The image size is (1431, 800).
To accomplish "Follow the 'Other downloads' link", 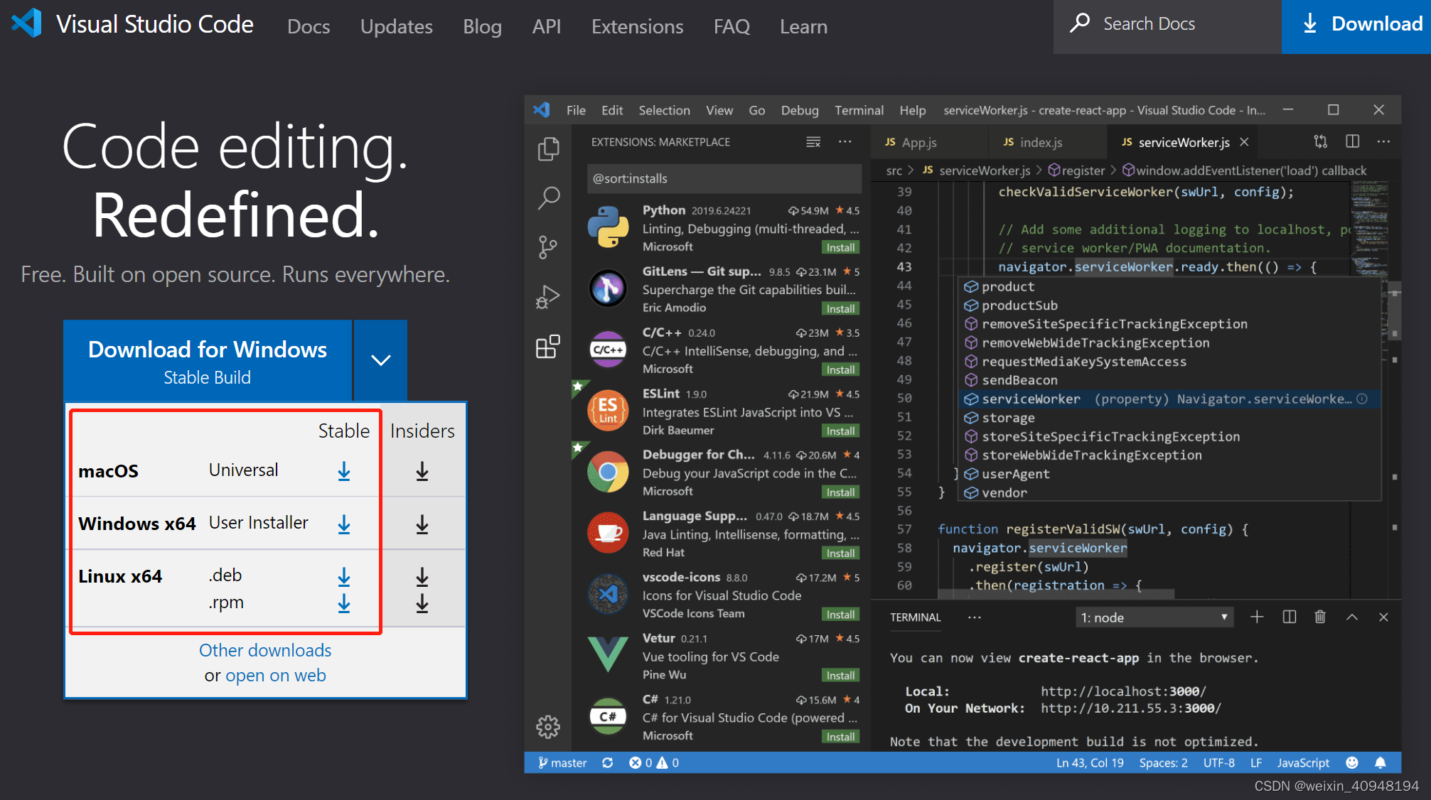I will (265, 650).
